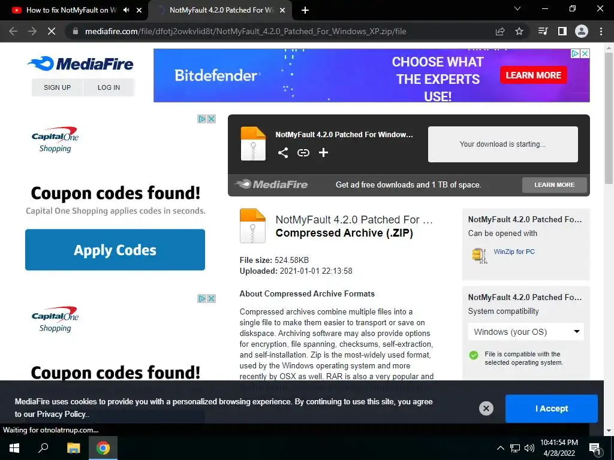Dismiss cookie banner with round X
Screen dimensions: 614x460
(486, 408)
